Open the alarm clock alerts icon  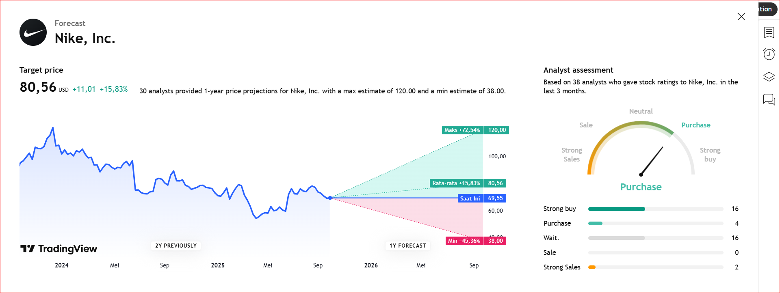(x=769, y=54)
